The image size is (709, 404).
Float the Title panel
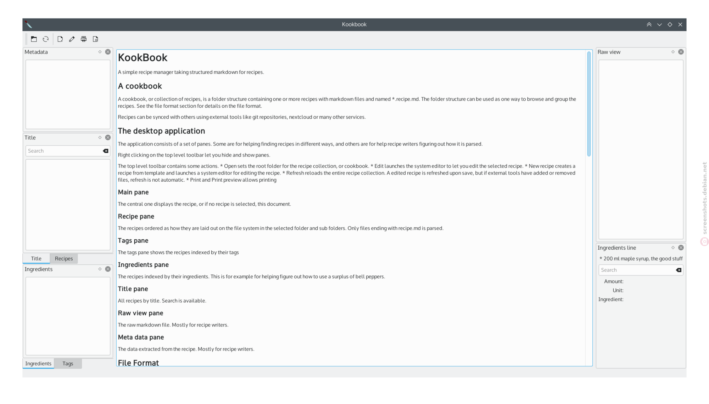(100, 137)
